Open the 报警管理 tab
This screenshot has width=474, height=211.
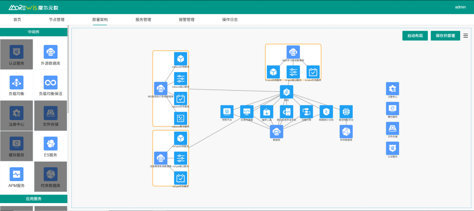coord(187,19)
